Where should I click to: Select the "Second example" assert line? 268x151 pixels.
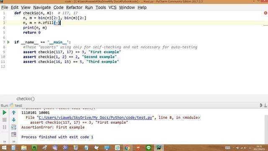click(x=70, y=57)
